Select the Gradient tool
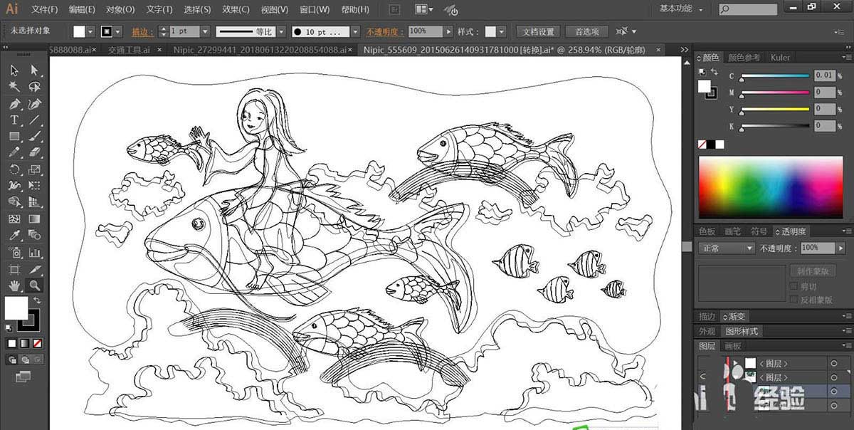The width and height of the screenshot is (854, 430). (x=34, y=219)
